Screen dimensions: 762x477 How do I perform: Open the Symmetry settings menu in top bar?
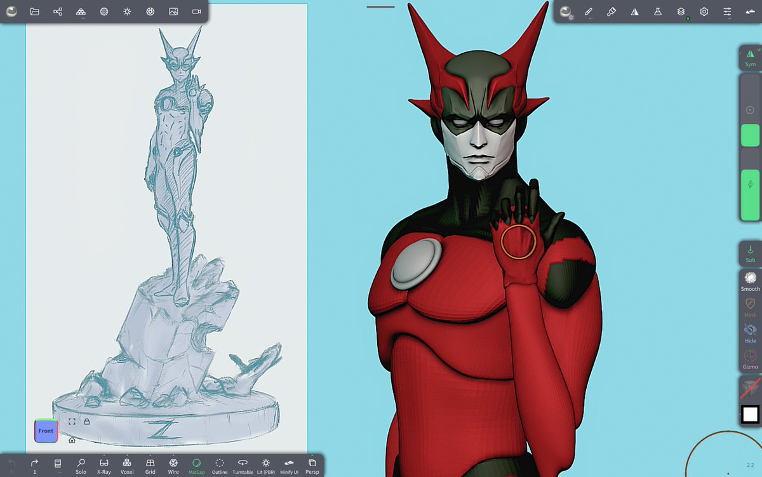tap(634, 11)
